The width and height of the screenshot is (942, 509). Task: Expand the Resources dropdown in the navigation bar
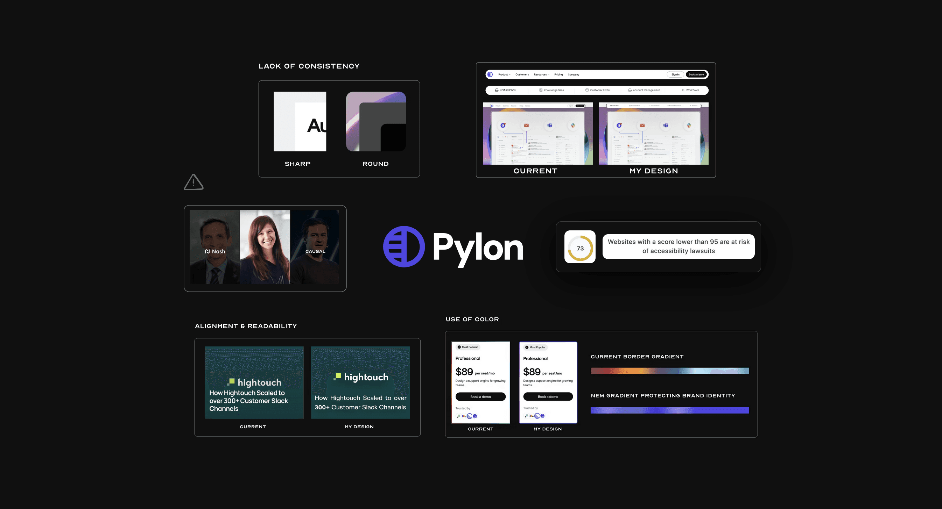click(542, 74)
